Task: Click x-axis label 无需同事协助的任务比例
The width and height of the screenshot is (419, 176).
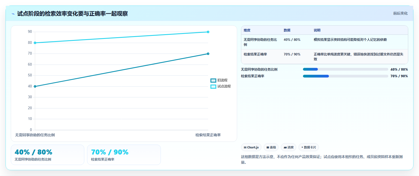Action: (x=35, y=135)
